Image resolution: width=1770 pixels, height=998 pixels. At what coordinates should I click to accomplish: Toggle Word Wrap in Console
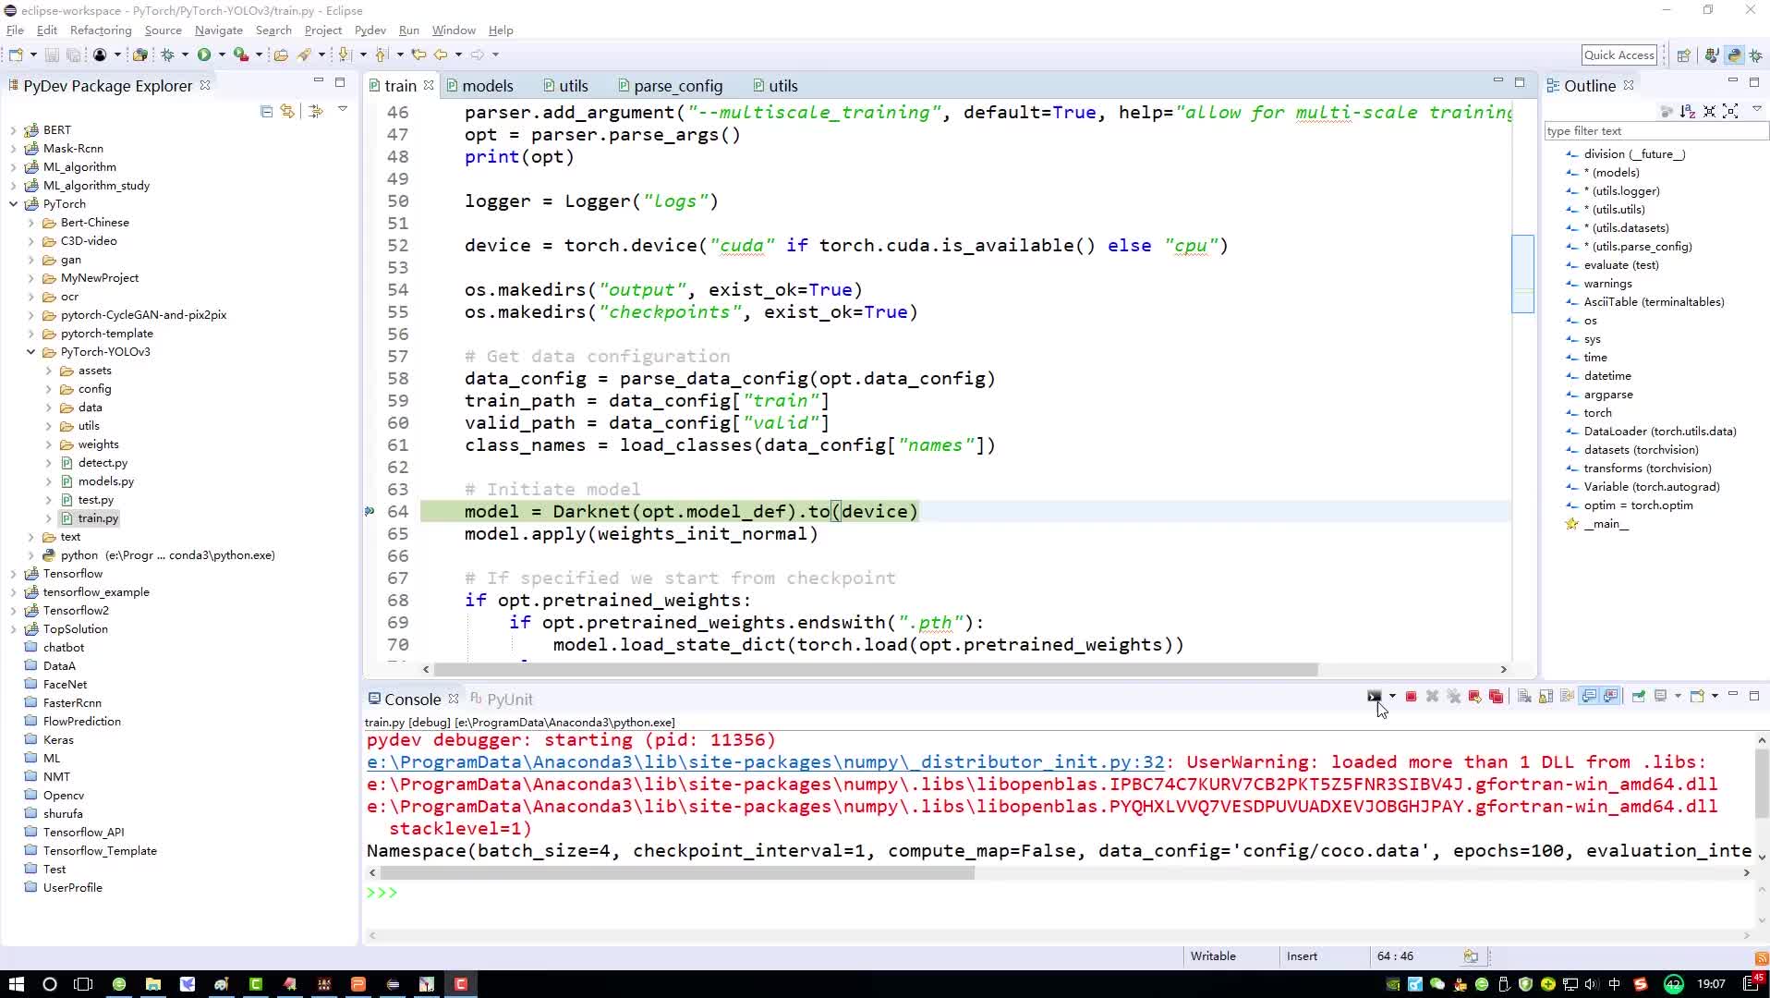[x=1568, y=697]
